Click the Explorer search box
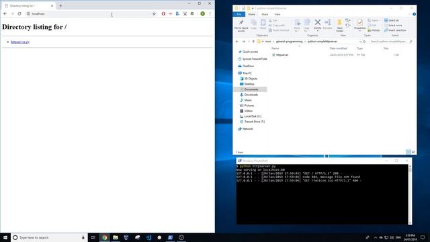The height and width of the screenshot is (242, 430). pyautogui.click(x=391, y=42)
